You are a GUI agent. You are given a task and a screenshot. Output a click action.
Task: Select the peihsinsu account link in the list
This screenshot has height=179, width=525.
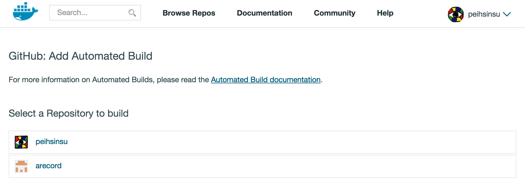[52, 142]
